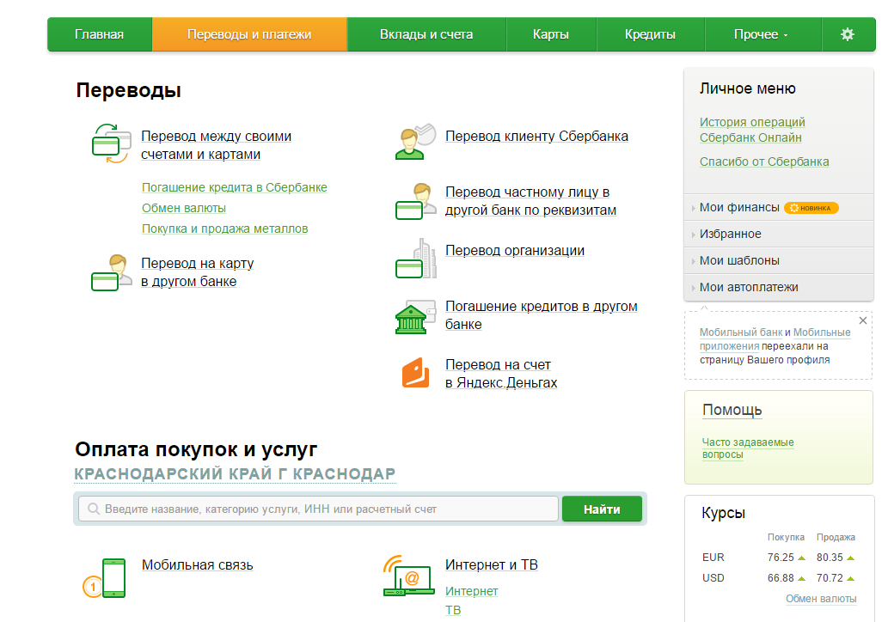Viewport: 894px width, 622px height.
Task: Expand the Мои финансы section
Action: (779, 207)
